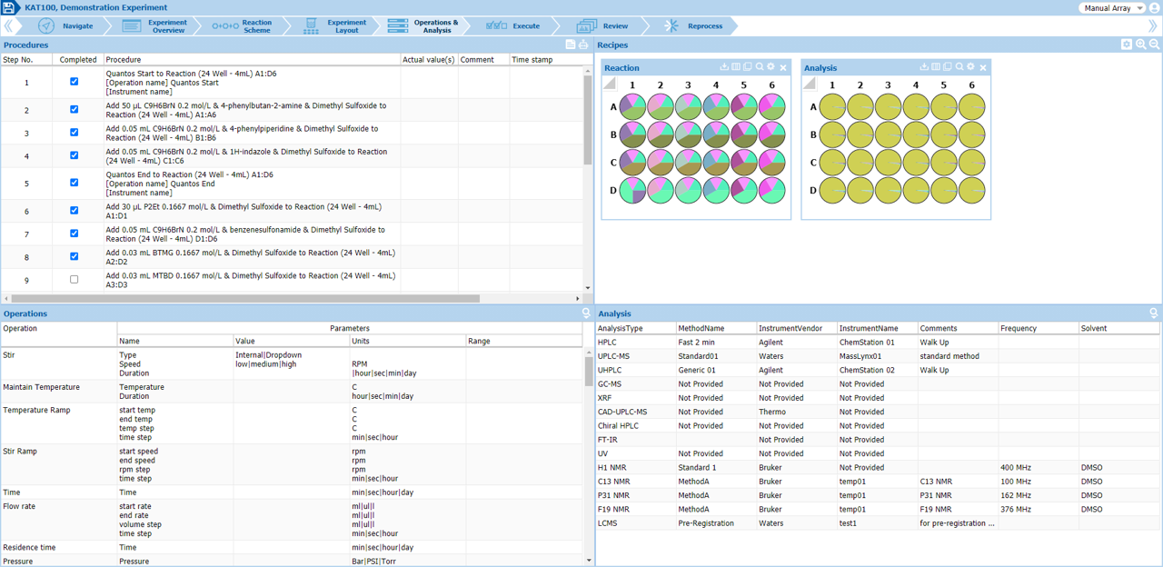Click the save icon beside the experiment title
The image size is (1163, 567).
9,8
